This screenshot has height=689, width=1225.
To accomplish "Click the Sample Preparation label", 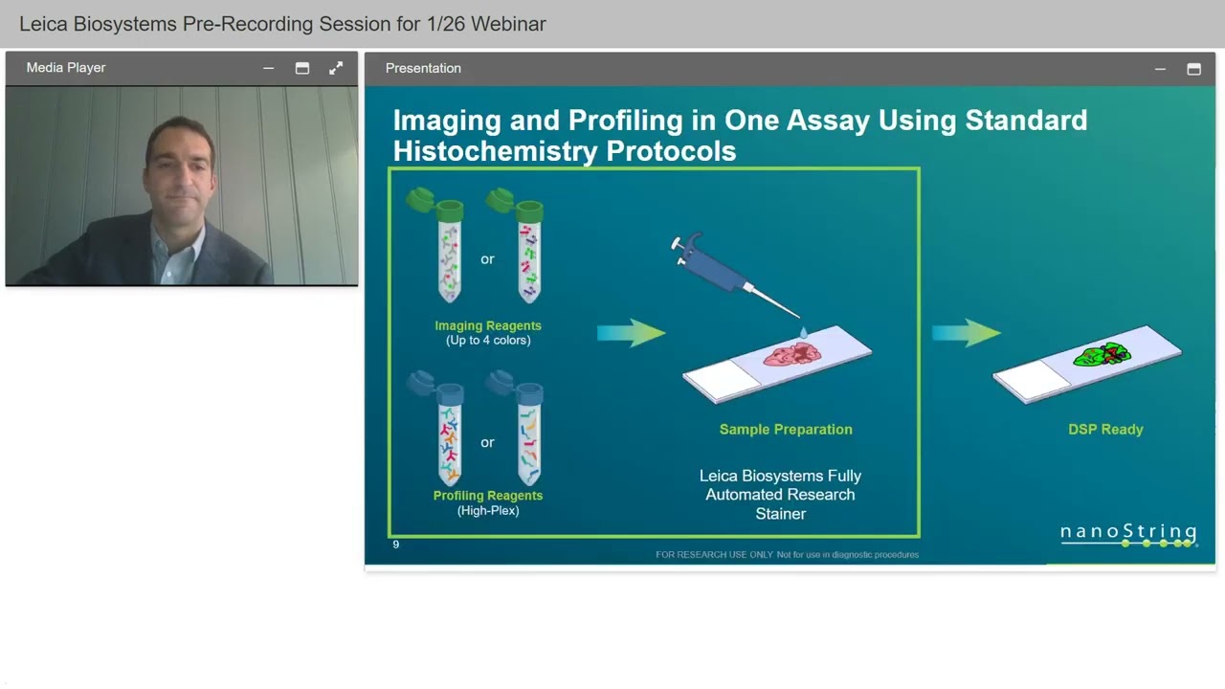I will [x=786, y=430].
